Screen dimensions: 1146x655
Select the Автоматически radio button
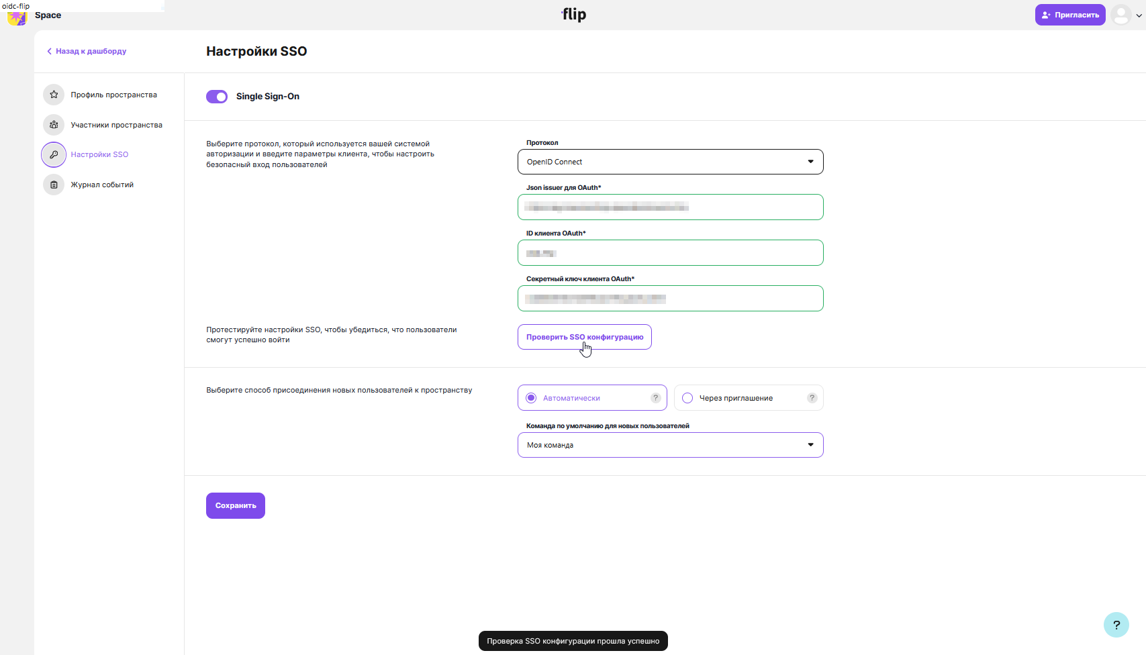pyautogui.click(x=531, y=398)
